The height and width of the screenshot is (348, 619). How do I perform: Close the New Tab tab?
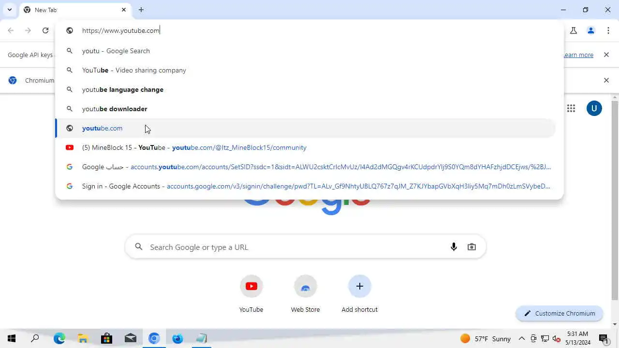coord(124,10)
